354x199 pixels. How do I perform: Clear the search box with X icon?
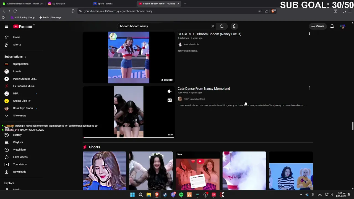pos(213,26)
